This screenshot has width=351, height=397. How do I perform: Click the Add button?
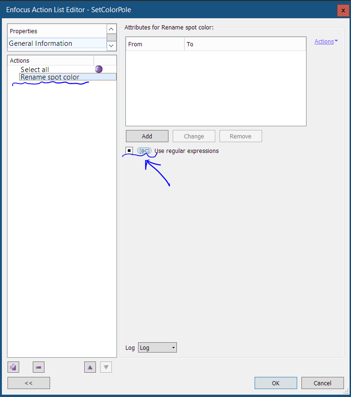pyautogui.click(x=147, y=136)
